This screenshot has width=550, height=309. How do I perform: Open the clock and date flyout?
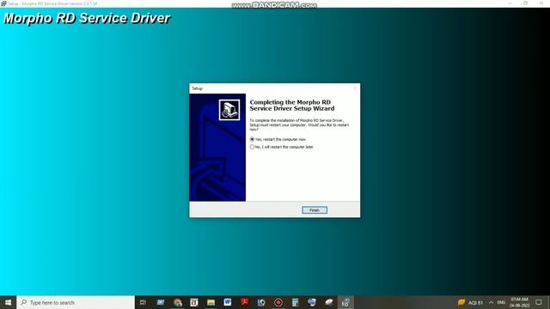click(x=519, y=302)
